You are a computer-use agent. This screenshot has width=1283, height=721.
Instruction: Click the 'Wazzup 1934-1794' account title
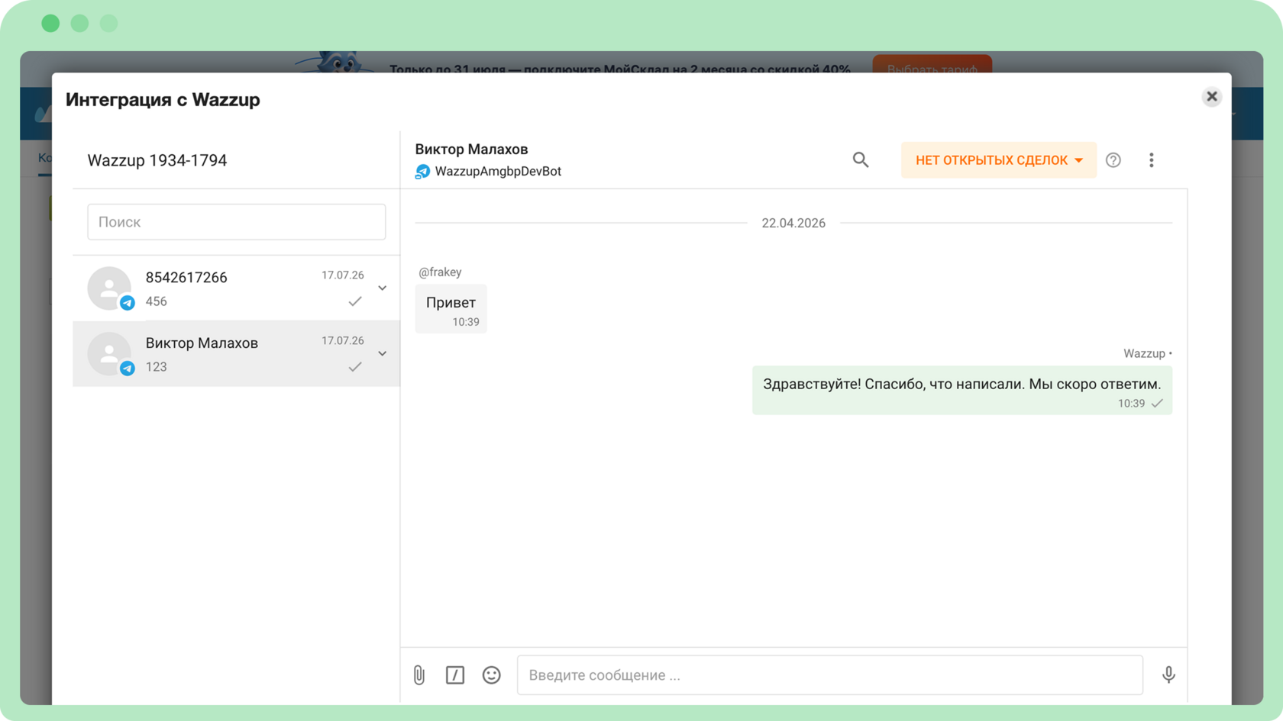coord(157,160)
